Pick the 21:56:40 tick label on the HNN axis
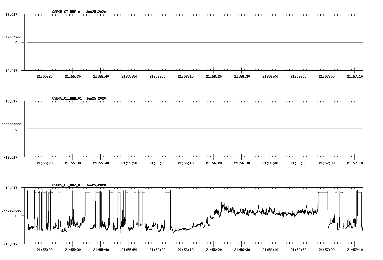This screenshot has width=383, height=260. 270,163
